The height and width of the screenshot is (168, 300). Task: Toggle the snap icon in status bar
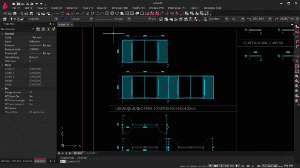pos(243,166)
